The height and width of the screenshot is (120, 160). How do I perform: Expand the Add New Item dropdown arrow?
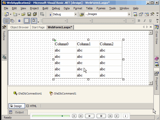19,14
